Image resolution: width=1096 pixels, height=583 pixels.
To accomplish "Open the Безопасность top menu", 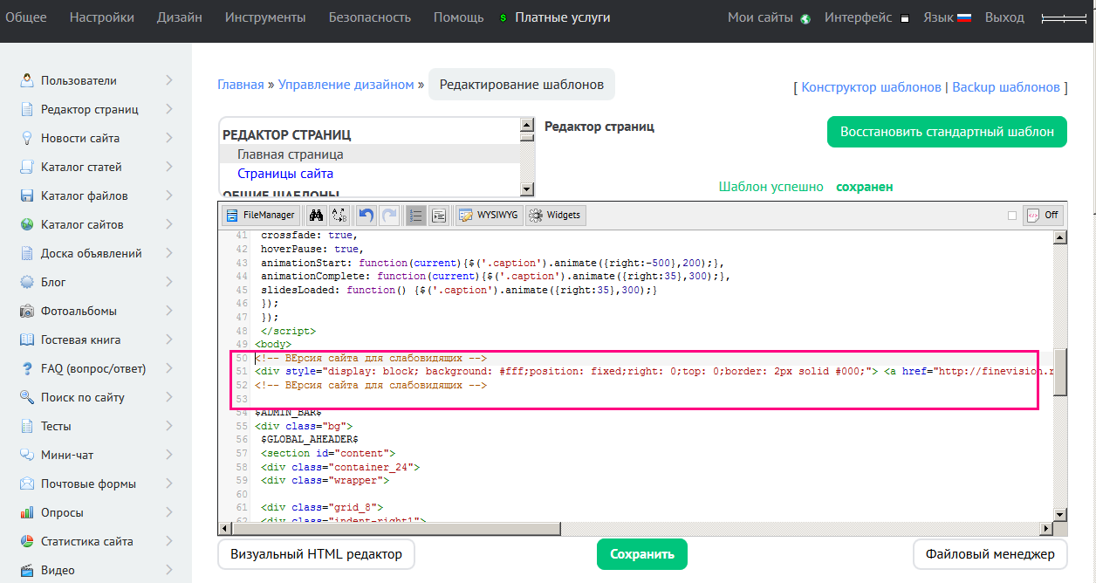I will (370, 17).
